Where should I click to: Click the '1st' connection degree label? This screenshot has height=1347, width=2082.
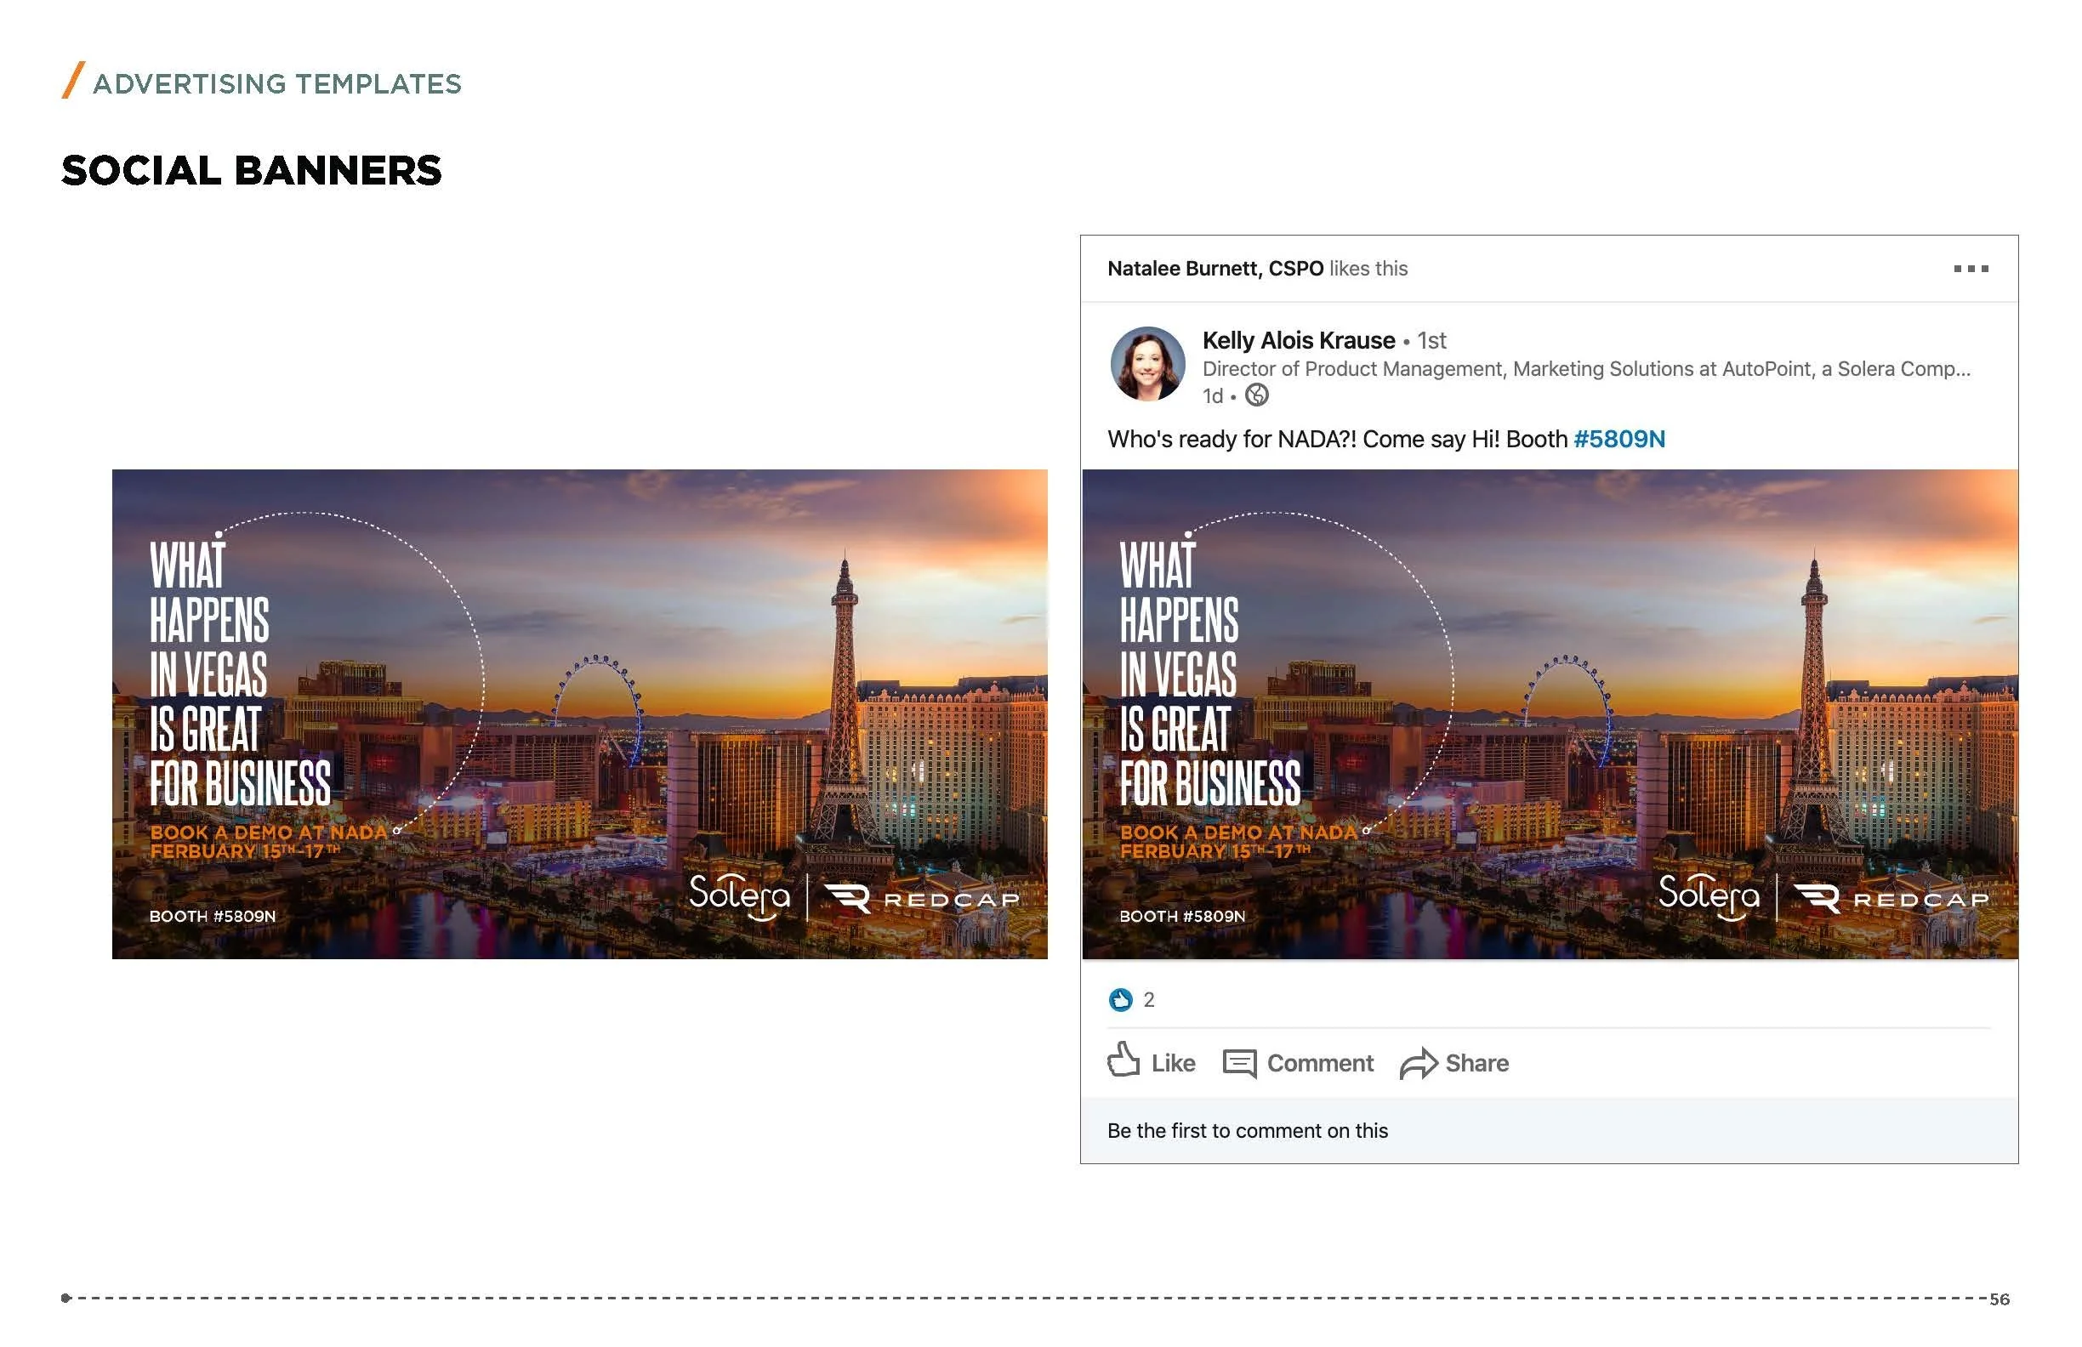pyautogui.click(x=1431, y=340)
